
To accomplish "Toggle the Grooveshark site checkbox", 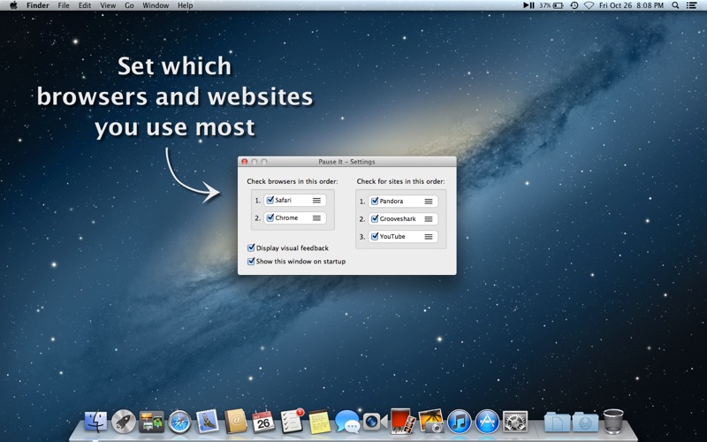I will (375, 219).
